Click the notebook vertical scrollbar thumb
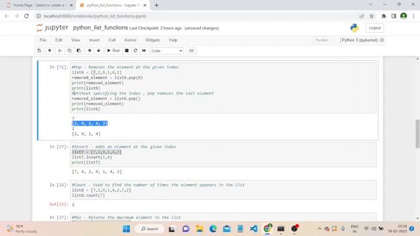The height and width of the screenshot is (236, 420). pyautogui.click(x=417, y=133)
